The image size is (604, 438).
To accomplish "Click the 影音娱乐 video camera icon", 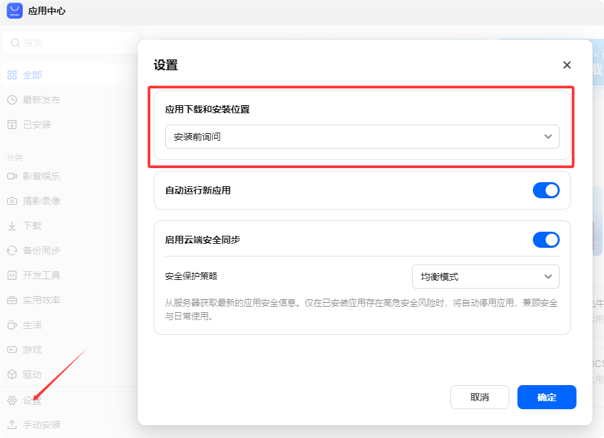I will click(12, 176).
